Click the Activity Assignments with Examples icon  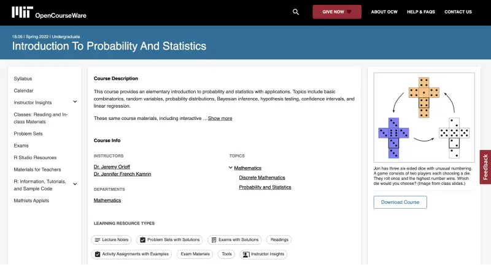click(98, 254)
